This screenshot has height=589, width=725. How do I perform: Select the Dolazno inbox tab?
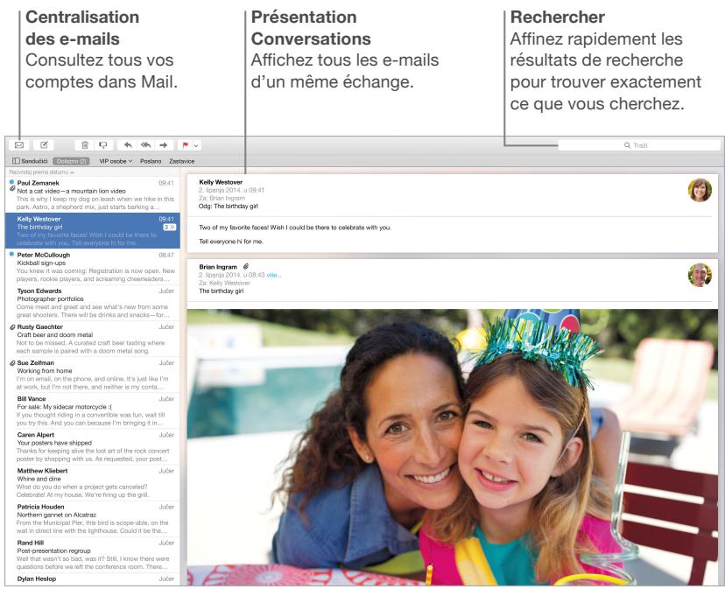(x=71, y=161)
